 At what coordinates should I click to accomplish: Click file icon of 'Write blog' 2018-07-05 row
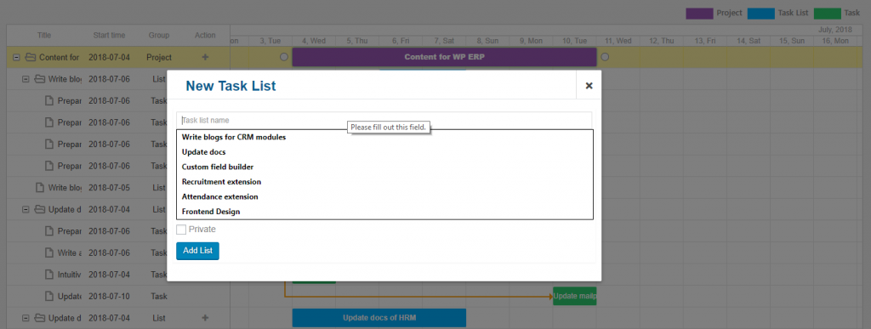point(39,188)
